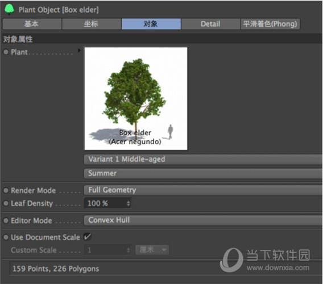323x284 pixels.
Task: Click the Custom Scale stepper arrows
Action: tap(129, 250)
